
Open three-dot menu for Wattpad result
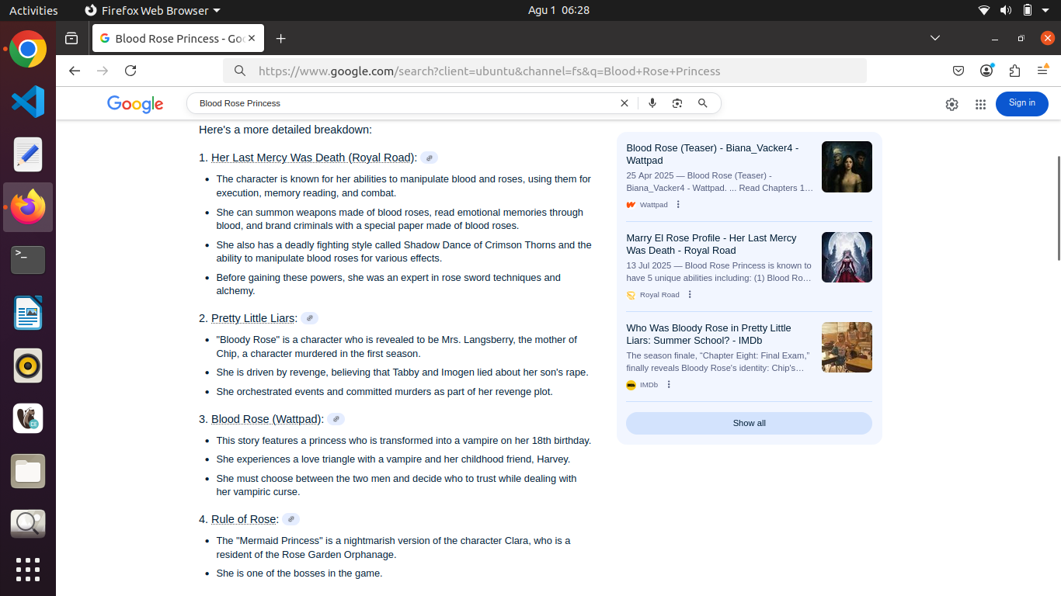click(x=678, y=205)
